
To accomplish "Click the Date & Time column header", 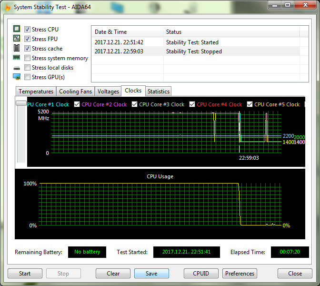I will pos(127,32).
